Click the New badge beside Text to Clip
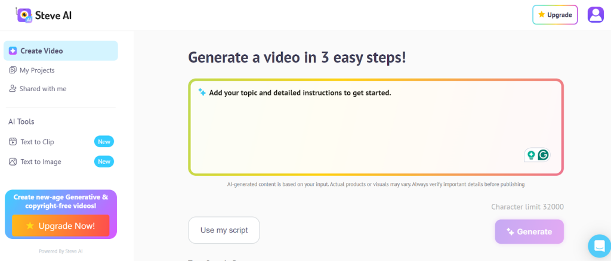 pos(104,142)
